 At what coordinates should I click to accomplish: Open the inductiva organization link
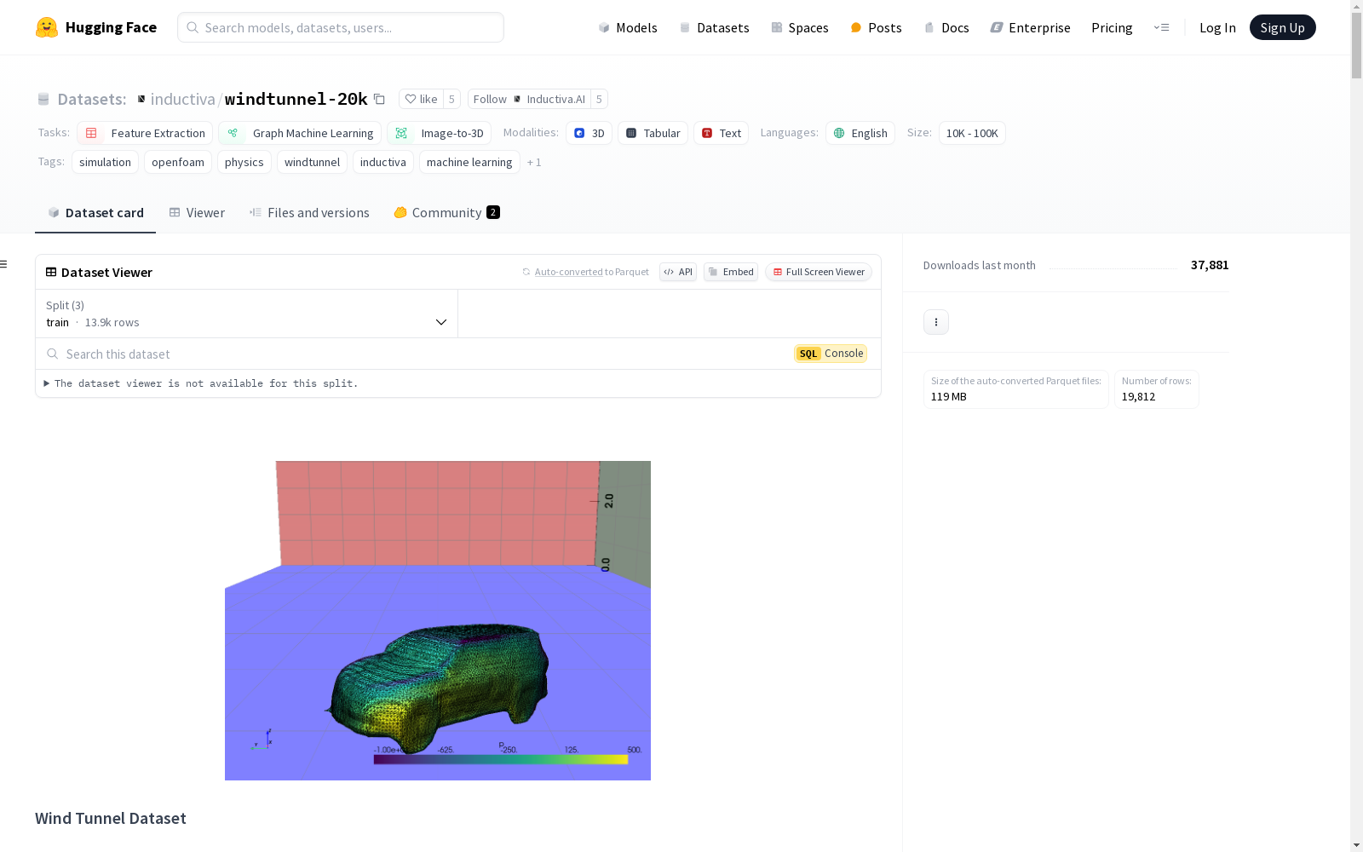click(x=183, y=99)
